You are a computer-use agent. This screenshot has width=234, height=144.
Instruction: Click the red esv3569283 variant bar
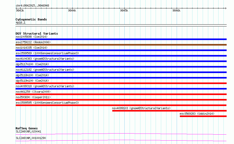pyautogui.click(x=203, y=116)
